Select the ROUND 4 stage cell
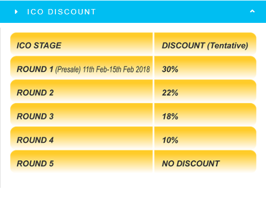 tap(82, 138)
